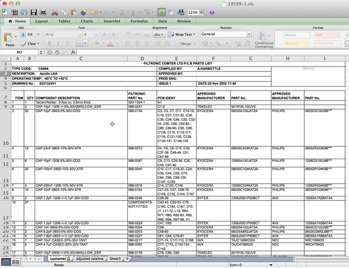349x268 pixels.
Task: Open the SmartArt ribbon tab
Action: 112,21
